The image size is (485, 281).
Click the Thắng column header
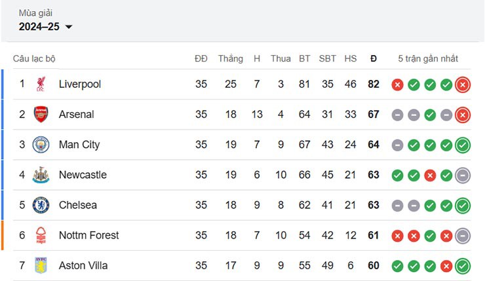[230, 58]
